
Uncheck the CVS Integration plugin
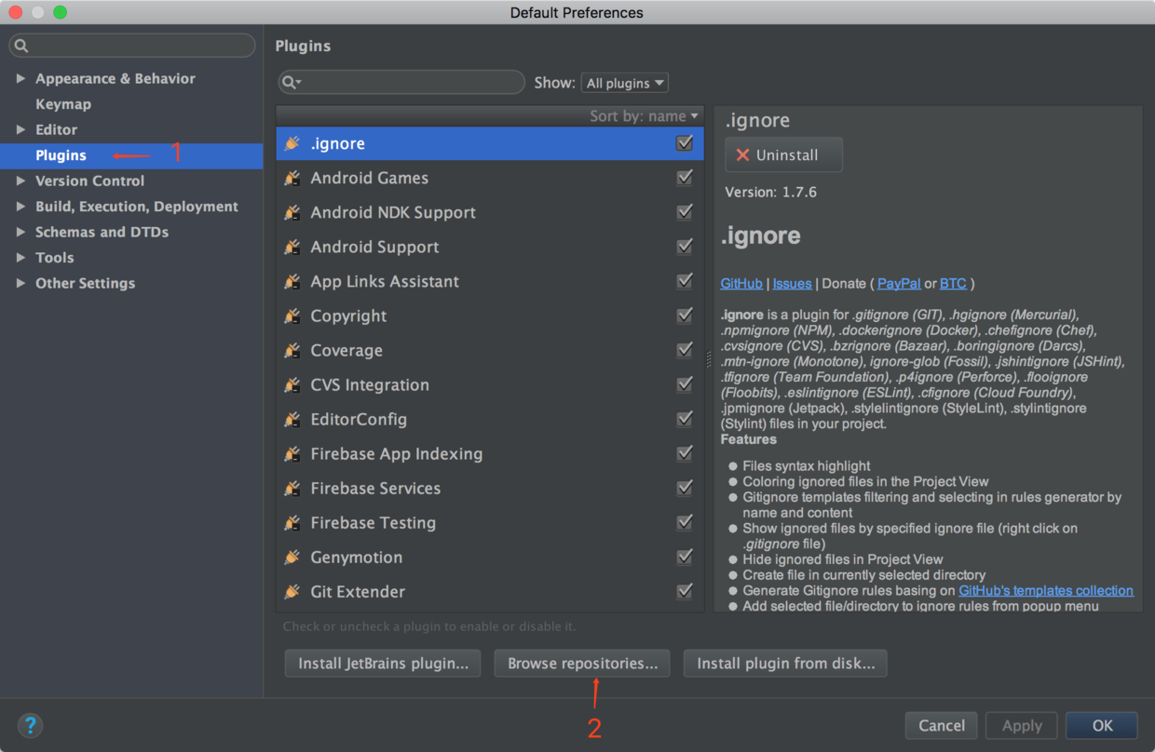(x=685, y=383)
